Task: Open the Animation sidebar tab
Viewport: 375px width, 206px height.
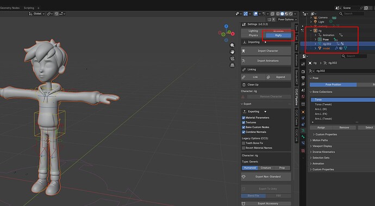Action: 297,60
